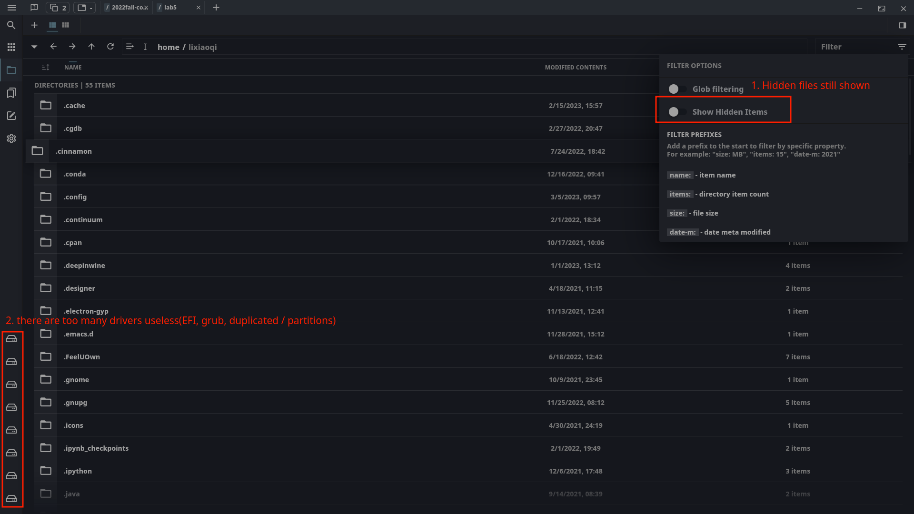Toggle the list view mode

tap(52, 25)
